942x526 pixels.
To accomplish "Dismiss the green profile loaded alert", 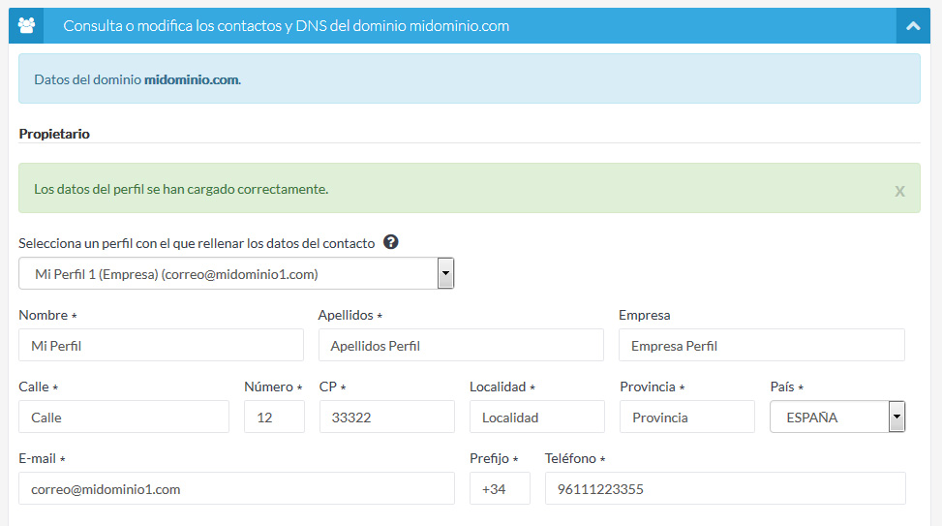I will 899,191.
